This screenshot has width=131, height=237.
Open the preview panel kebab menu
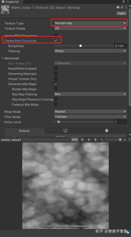(129, 140)
